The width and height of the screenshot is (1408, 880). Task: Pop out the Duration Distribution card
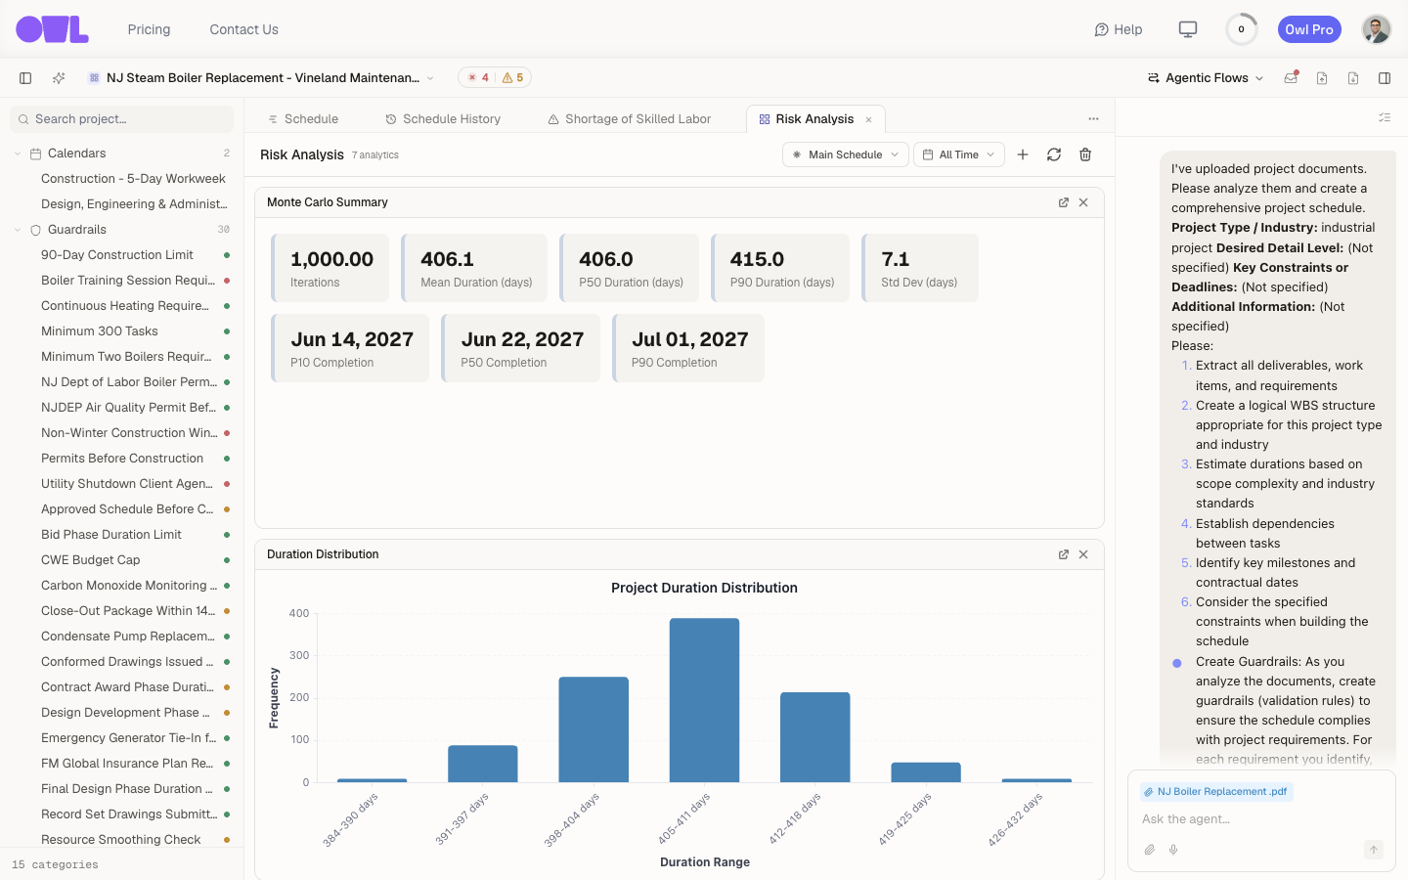[1064, 554]
